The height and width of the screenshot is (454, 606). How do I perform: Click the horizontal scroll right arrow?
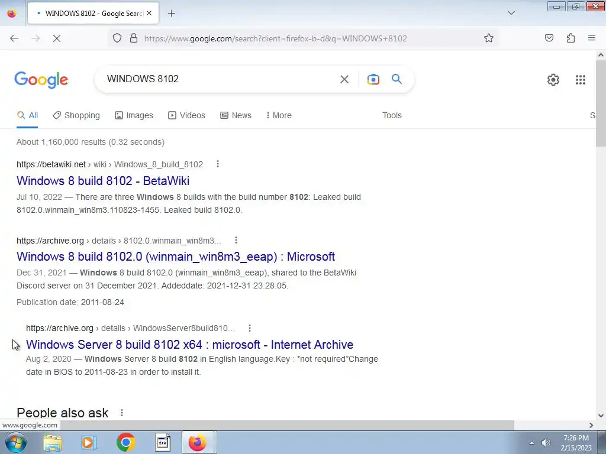click(591, 425)
